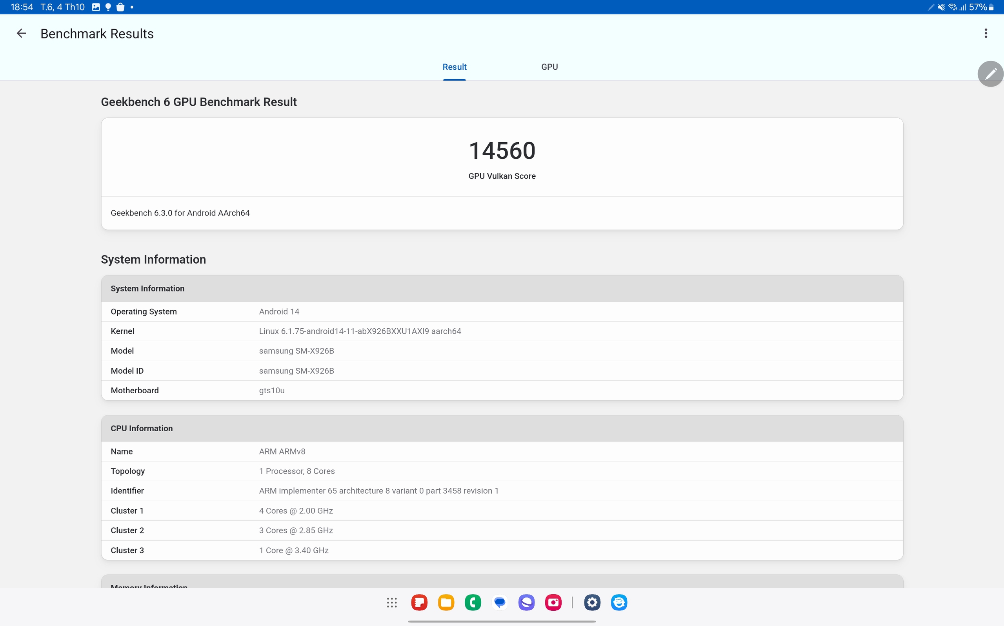1004x626 pixels.
Task: Open the Settings gear app in taskbar
Action: 592,602
